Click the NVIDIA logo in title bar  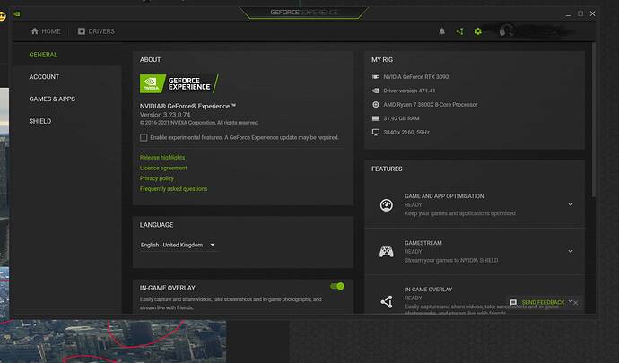[16, 13]
